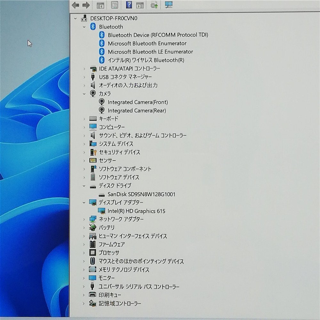Click the update driver toolbar icon
Screen dimensions: 320x320
154,5
